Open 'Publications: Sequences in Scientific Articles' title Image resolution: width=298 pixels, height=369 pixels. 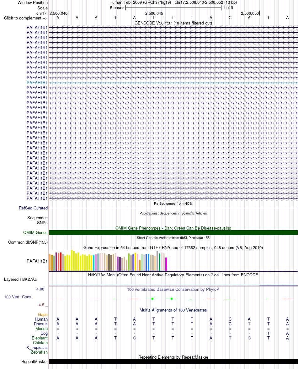pos(173,213)
